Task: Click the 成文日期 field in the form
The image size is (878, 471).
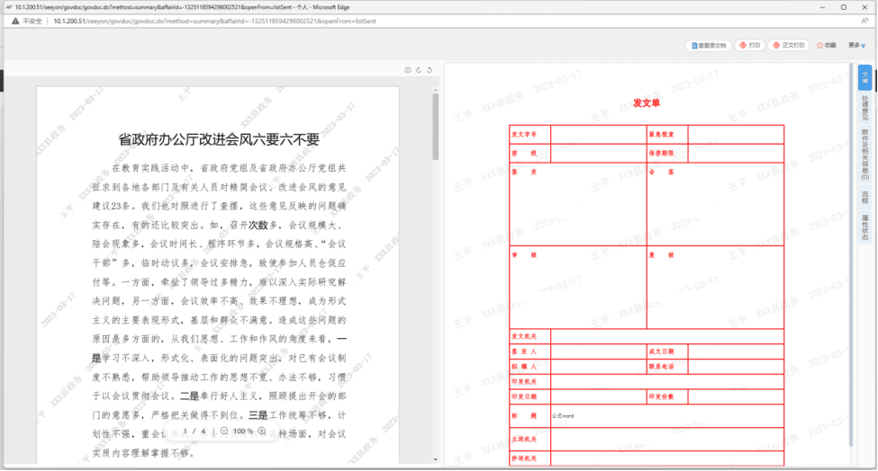Action: click(x=736, y=351)
